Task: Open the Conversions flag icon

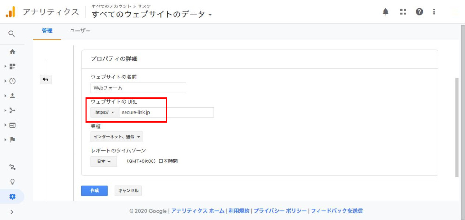Action: point(13,139)
